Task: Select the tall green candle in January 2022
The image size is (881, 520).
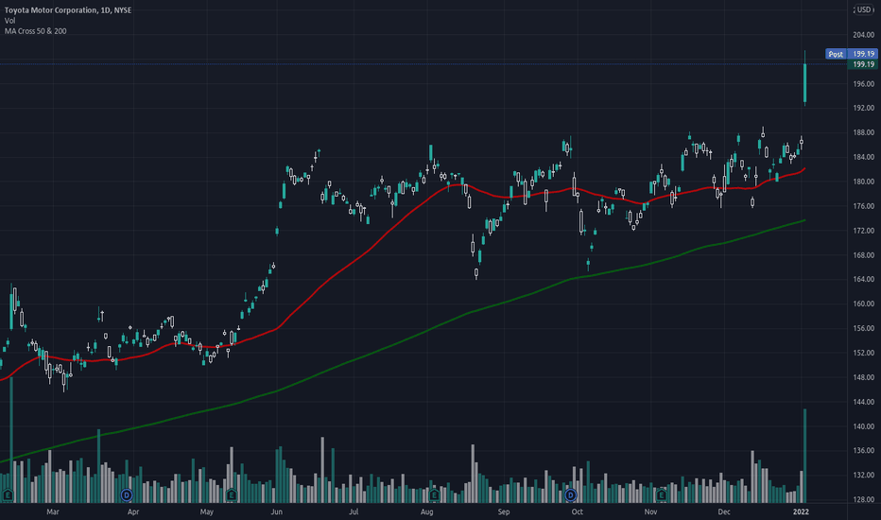Action: [x=805, y=83]
